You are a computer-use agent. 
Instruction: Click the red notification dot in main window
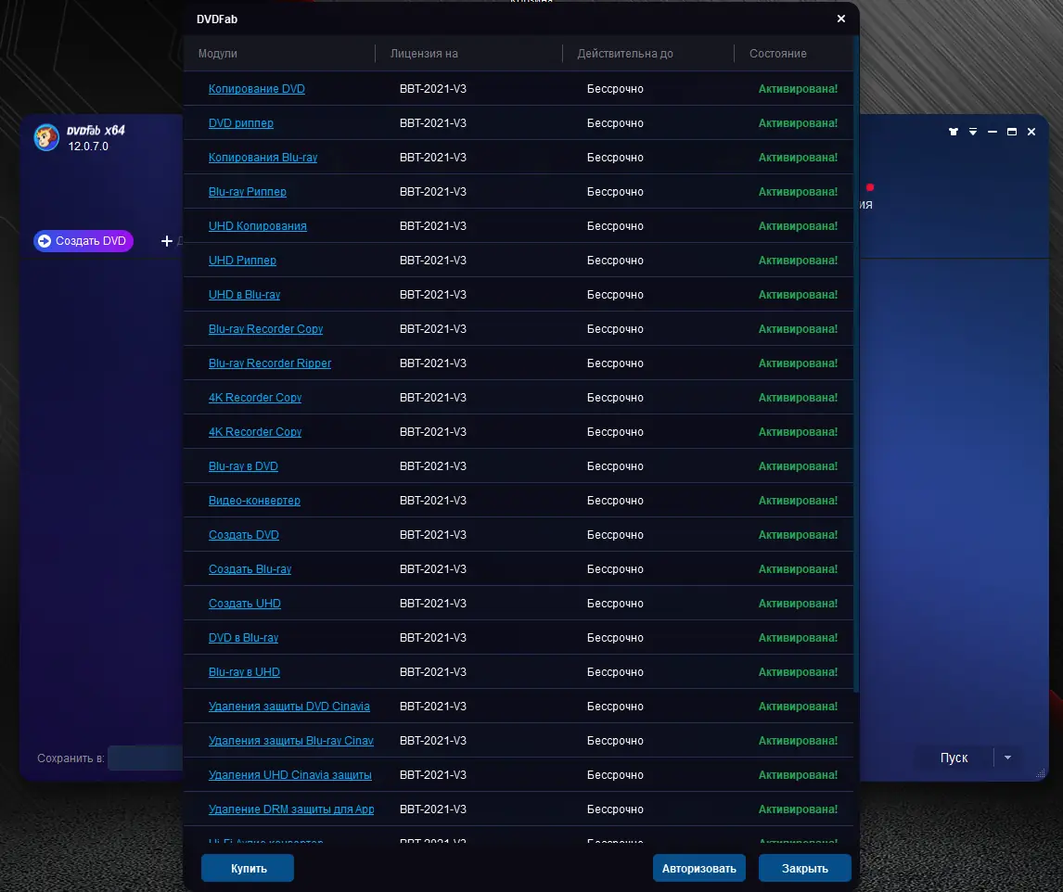pyautogui.click(x=870, y=187)
